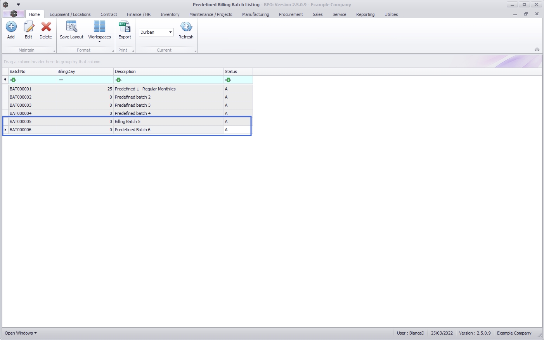Close the inner document window
Image resolution: width=544 pixels, height=340 pixels.
click(x=537, y=14)
